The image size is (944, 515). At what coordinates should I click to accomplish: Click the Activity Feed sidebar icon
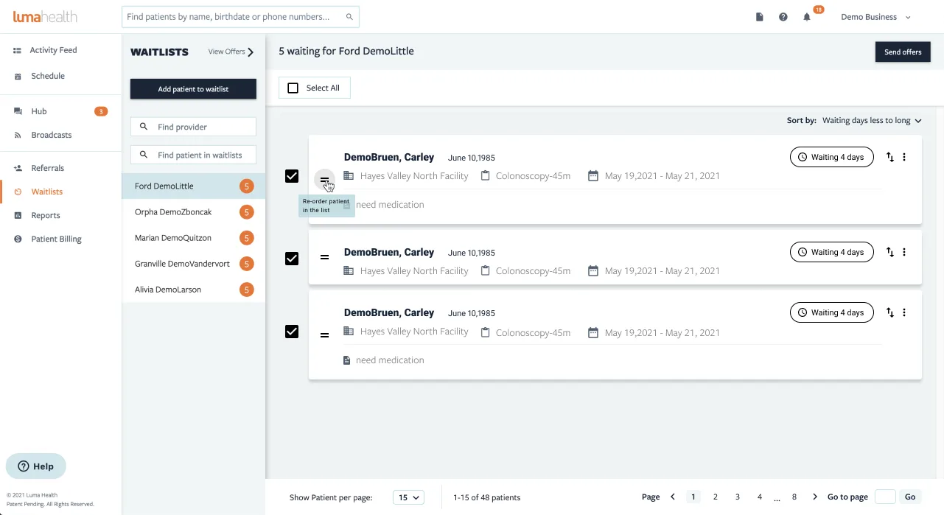(x=17, y=50)
